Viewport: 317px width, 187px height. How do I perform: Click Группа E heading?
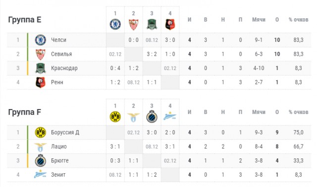point(25,20)
